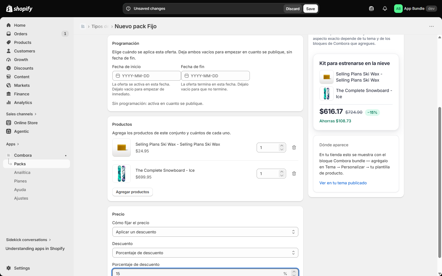The width and height of the screenshot is (442, 276).
Task: Click the Growth icon in sidebar
Action: pos(9,59)
